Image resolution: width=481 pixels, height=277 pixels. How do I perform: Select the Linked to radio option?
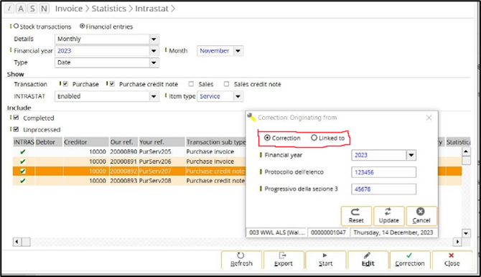coord(314,138)
